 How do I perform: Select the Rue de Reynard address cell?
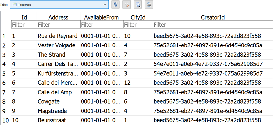(58, 36)
